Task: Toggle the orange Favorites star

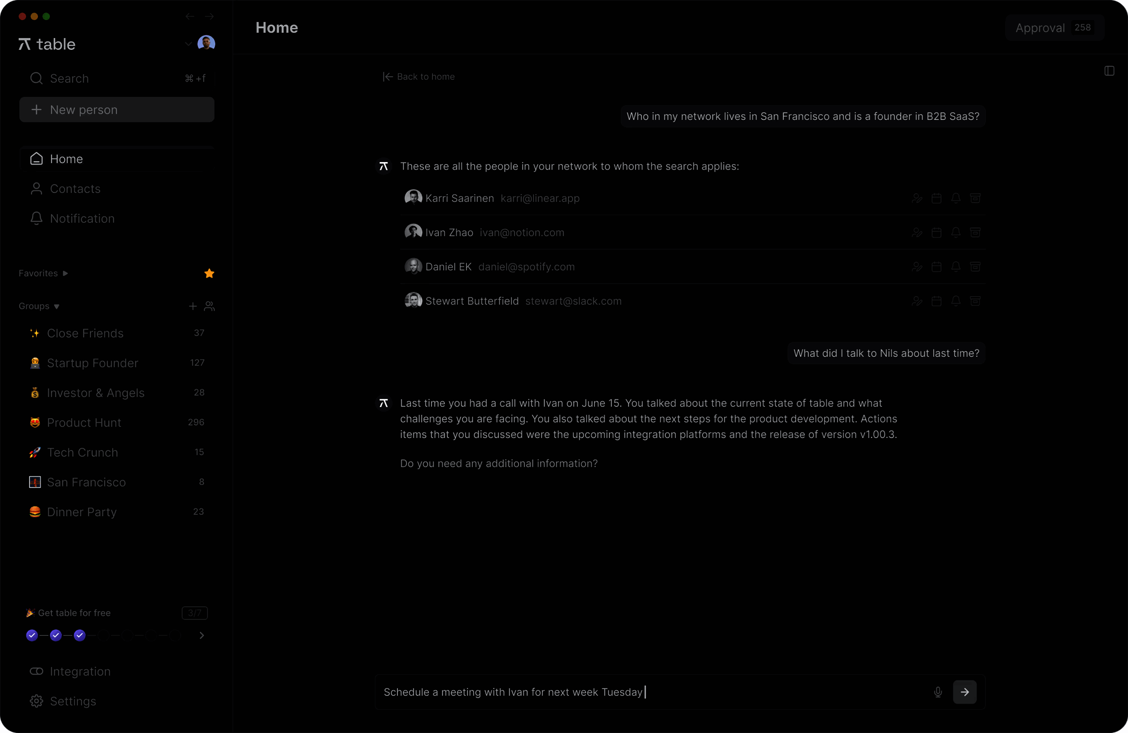Action: (209, 273)
